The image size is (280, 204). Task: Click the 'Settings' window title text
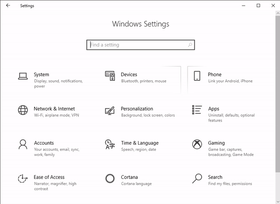(x=27, y=6)
